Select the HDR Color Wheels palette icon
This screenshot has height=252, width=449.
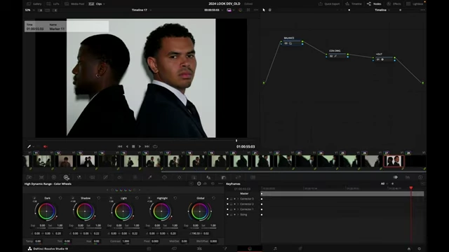point(66,177)
